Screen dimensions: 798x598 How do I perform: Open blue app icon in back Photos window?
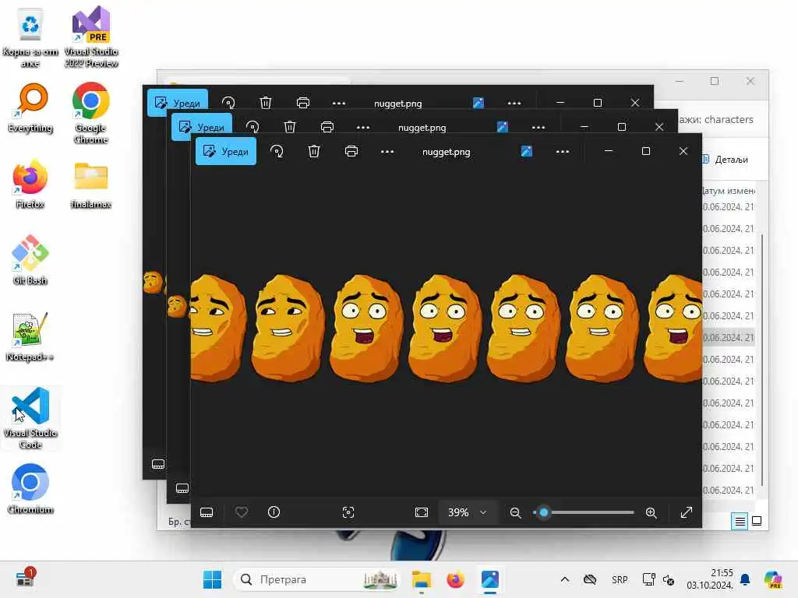pyautogui.click(x=478, y=103)
